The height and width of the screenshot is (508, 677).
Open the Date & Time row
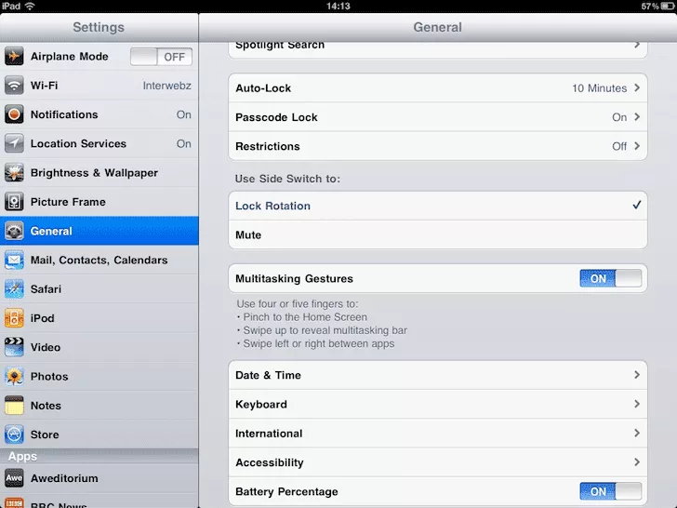tap(437, 375)
